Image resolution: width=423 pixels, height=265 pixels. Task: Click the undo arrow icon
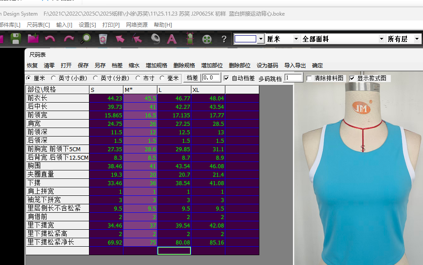tap(50, 39)
